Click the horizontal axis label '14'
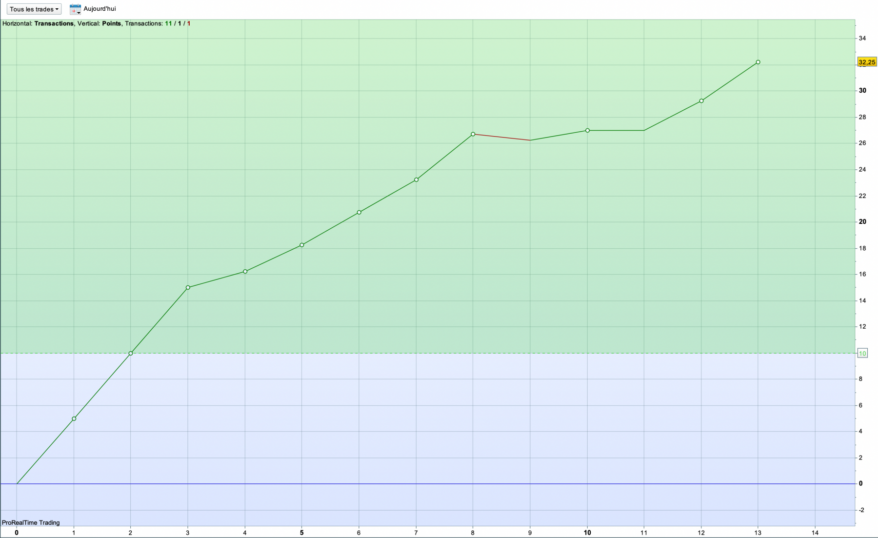Viewport: 878px width, 538px height. click(x=815, y=533)
